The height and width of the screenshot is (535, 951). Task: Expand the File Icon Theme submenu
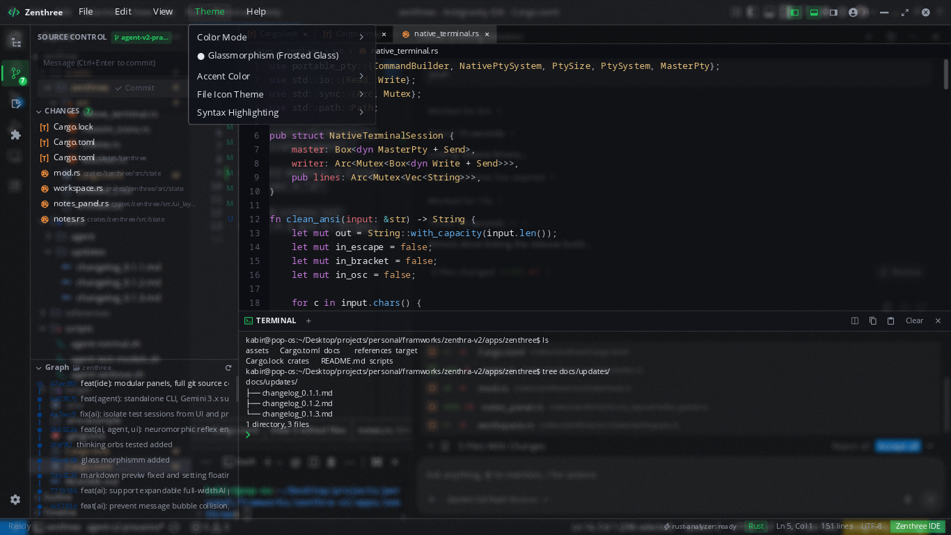(282, 94)
